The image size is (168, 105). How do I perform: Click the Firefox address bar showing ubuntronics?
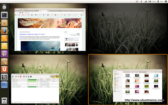click(52, 13)
